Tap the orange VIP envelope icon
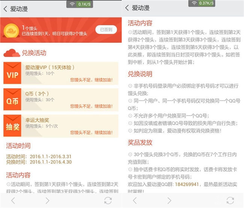The width and height of the screenshot is (244, 208). [12, 73]
